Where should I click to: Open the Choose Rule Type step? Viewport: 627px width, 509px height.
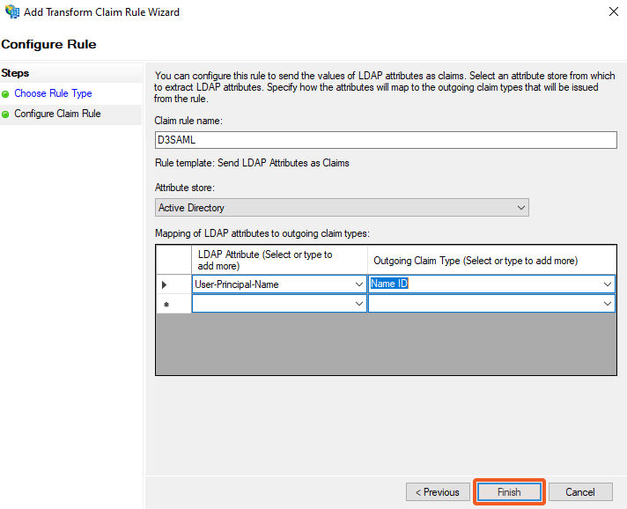click(53, 93)
